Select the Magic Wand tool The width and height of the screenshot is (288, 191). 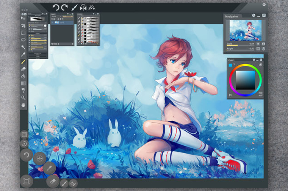pyautogui.click(x=23, y=47)
